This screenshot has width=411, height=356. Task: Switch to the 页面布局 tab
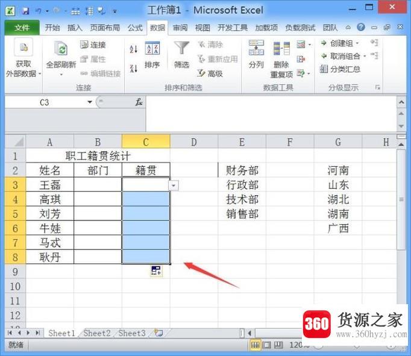tap(105, 28)
